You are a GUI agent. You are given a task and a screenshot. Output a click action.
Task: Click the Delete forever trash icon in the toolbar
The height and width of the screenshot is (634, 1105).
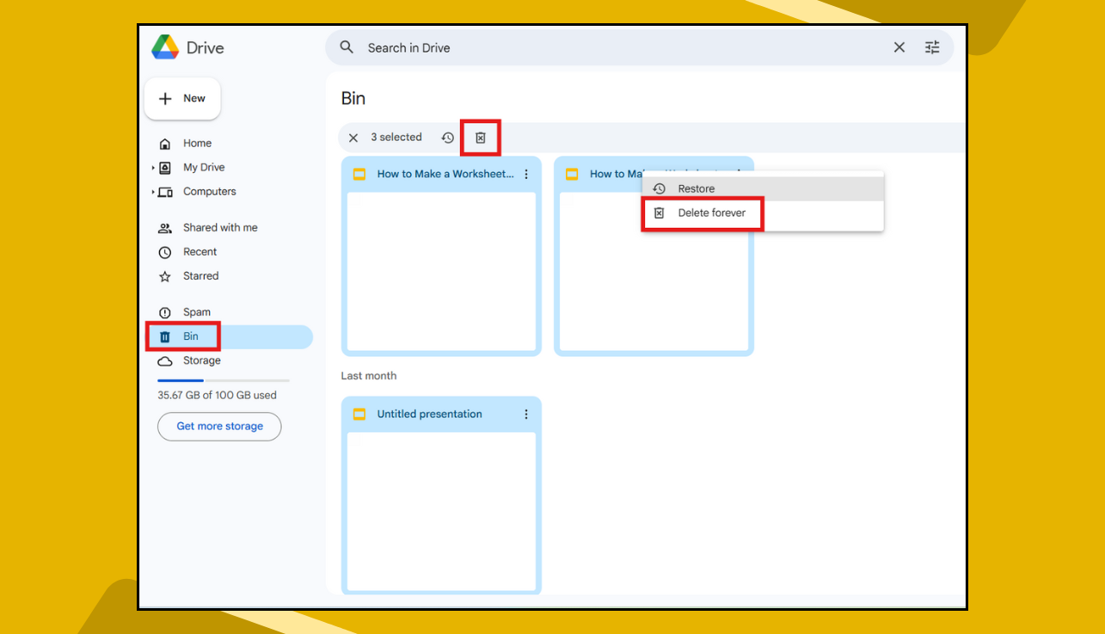click(x=481, y=137)
